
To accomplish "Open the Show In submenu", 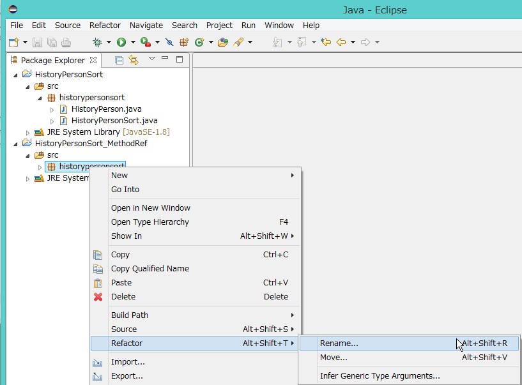I will point(196,236).
